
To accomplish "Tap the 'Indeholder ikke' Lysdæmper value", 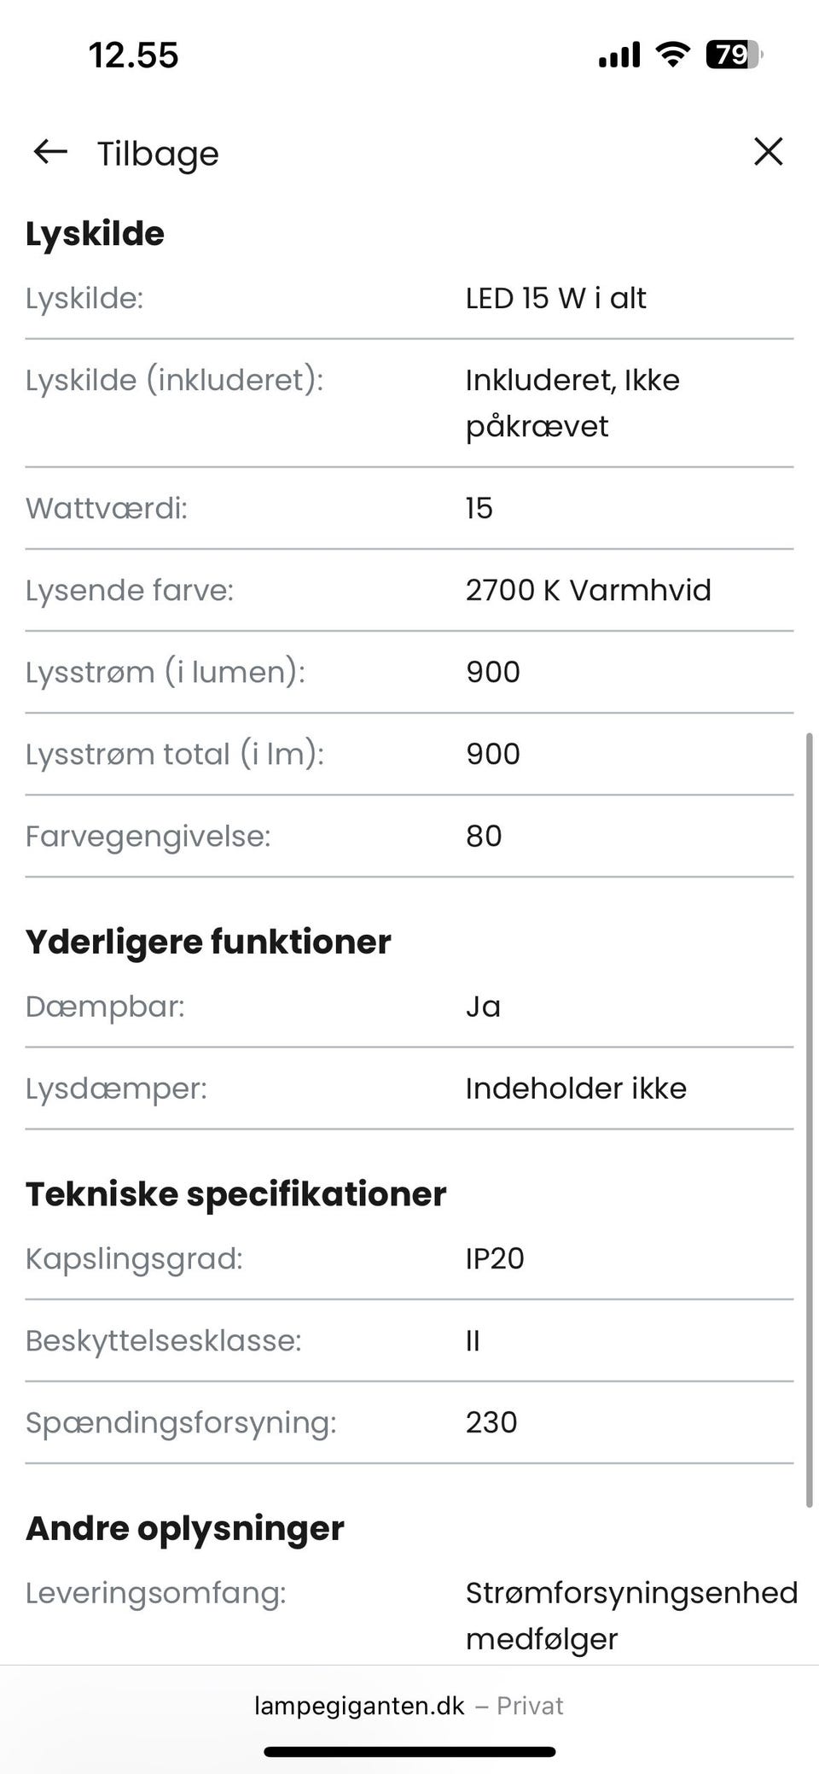I will click(x=576, y=1088).
